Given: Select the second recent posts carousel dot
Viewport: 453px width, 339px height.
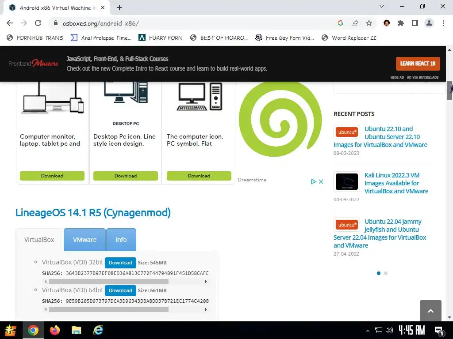Looking at the screenshot, I should point(386,273).
